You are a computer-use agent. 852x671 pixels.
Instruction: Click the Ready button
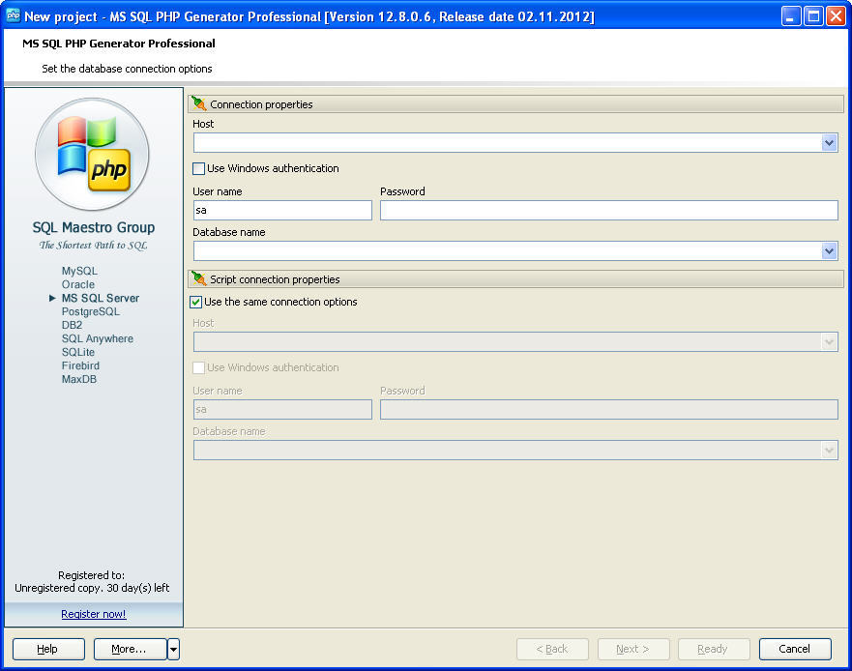[714, 650]
